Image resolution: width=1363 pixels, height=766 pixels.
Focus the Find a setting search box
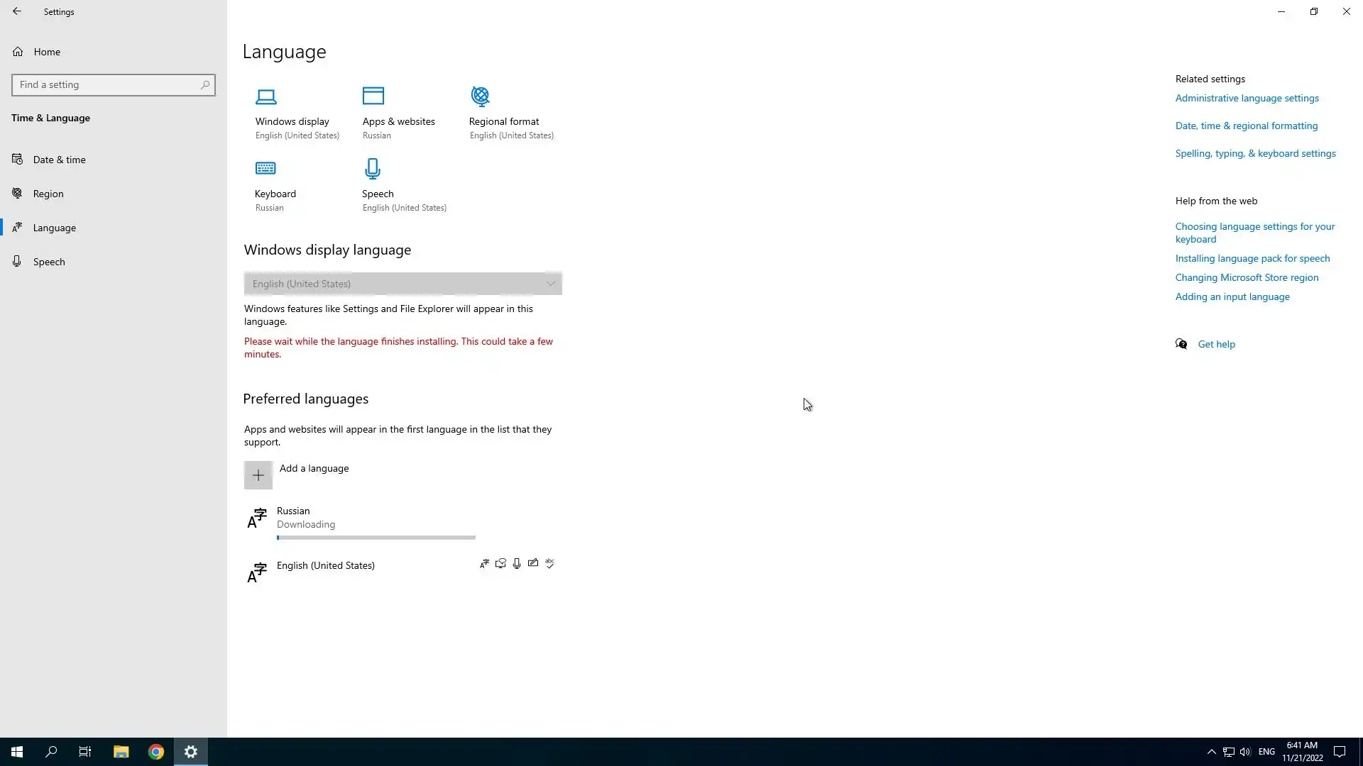[106, 85]
